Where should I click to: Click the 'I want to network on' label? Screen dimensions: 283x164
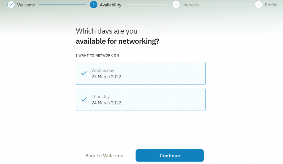pos(98,55)
